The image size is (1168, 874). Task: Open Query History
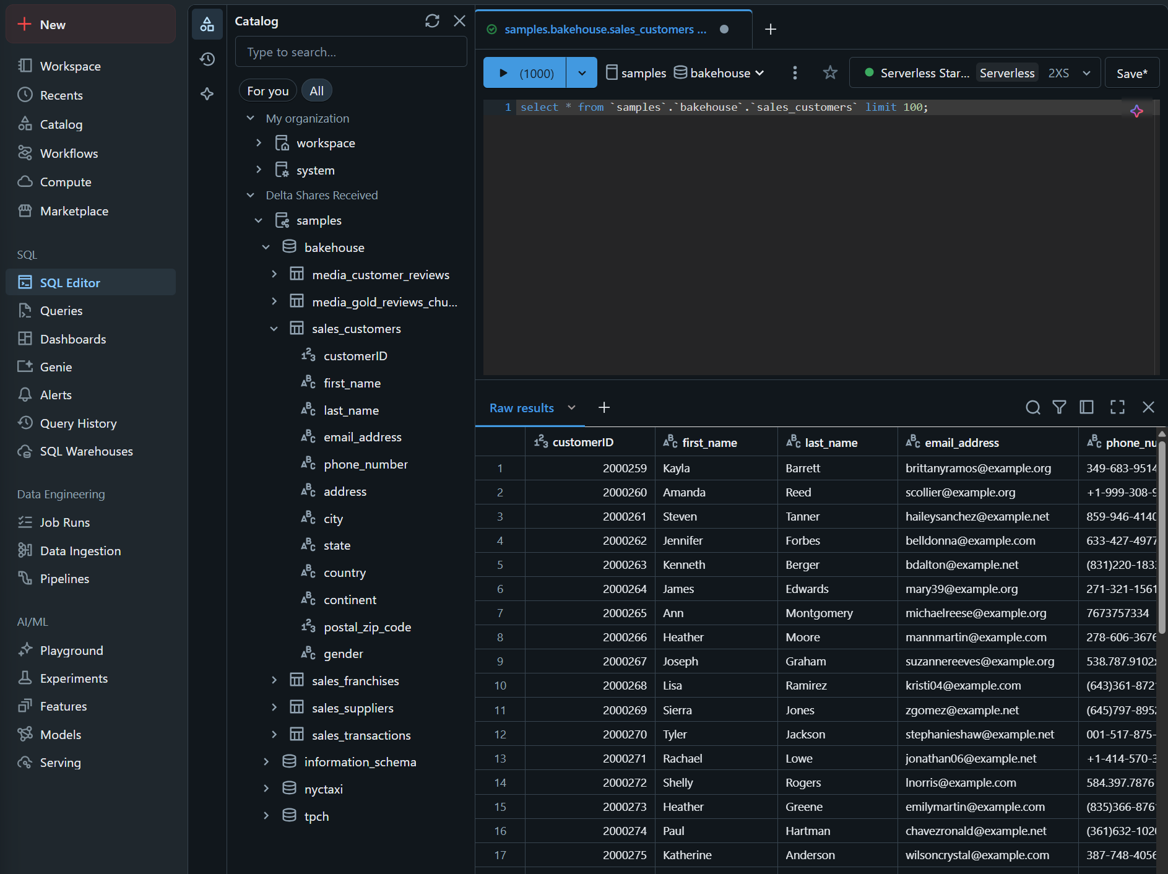(x=90, y=423)
